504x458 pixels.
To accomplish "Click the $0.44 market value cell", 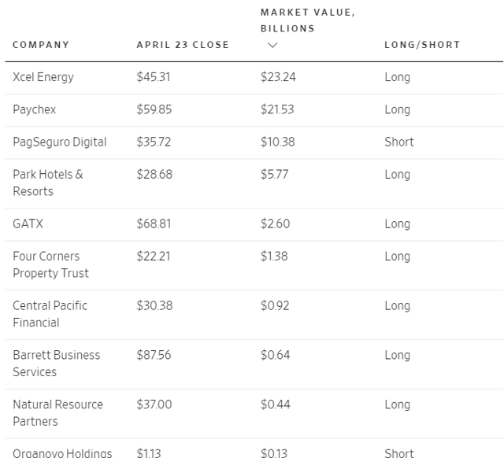I will 275,404.
